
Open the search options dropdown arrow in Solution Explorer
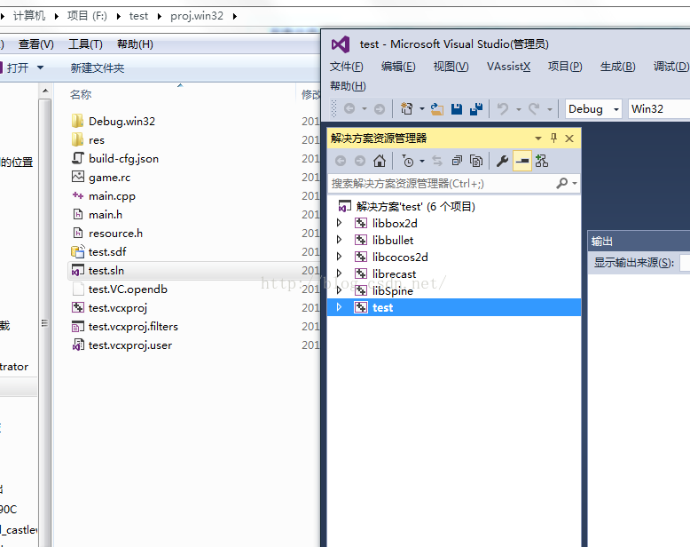tap(575, 183)
